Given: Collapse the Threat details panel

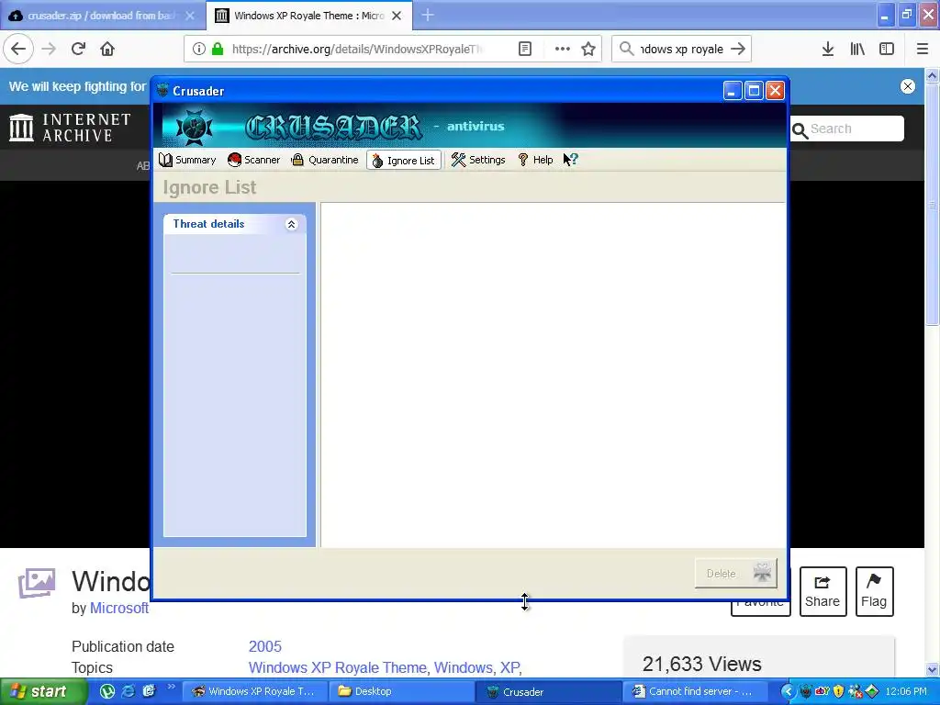Looking at the screenshot, I should tap(291, 224).
